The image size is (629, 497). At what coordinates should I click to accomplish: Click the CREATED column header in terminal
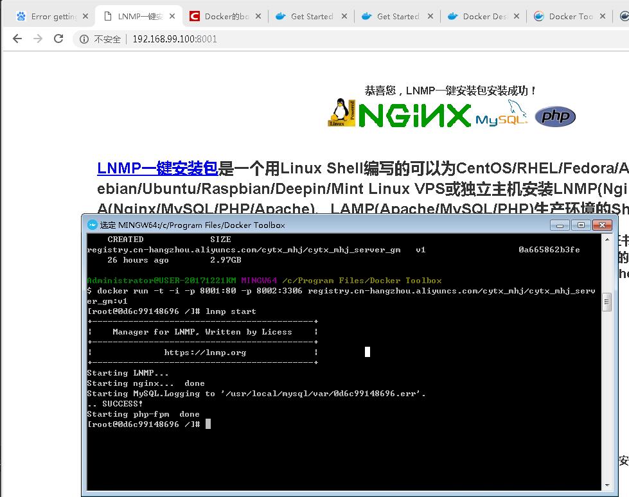coord(125,240)
